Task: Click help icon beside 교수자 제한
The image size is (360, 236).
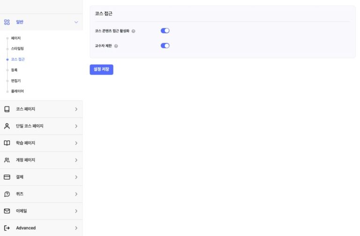Action: [x=116, y=46]
